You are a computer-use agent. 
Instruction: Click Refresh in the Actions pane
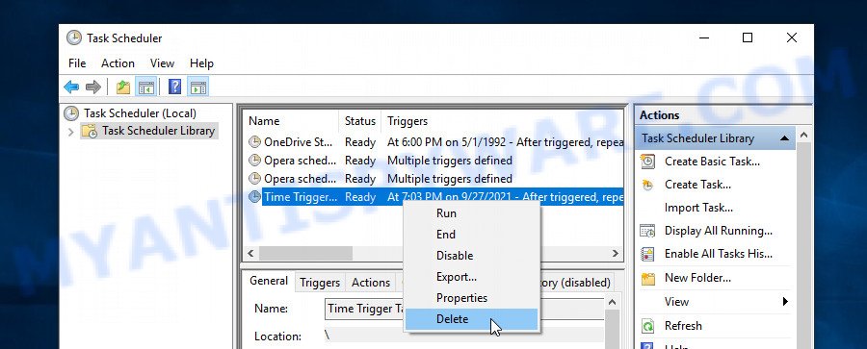coord(683,326)
